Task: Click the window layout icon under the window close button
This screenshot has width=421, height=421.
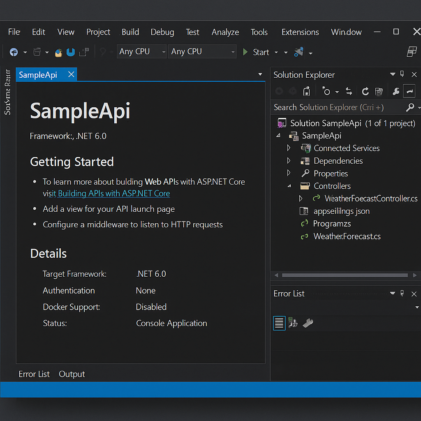Action: click(412, 51)
